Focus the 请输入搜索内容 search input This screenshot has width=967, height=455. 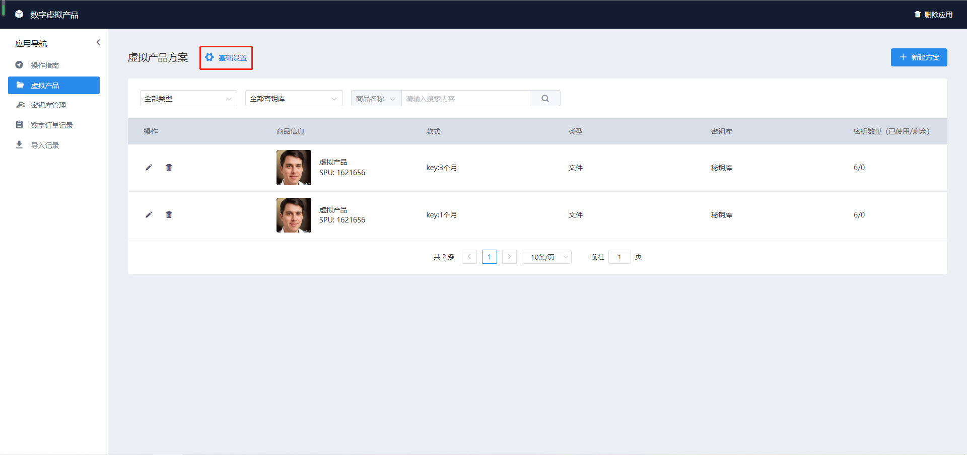[x=465, y=99]
